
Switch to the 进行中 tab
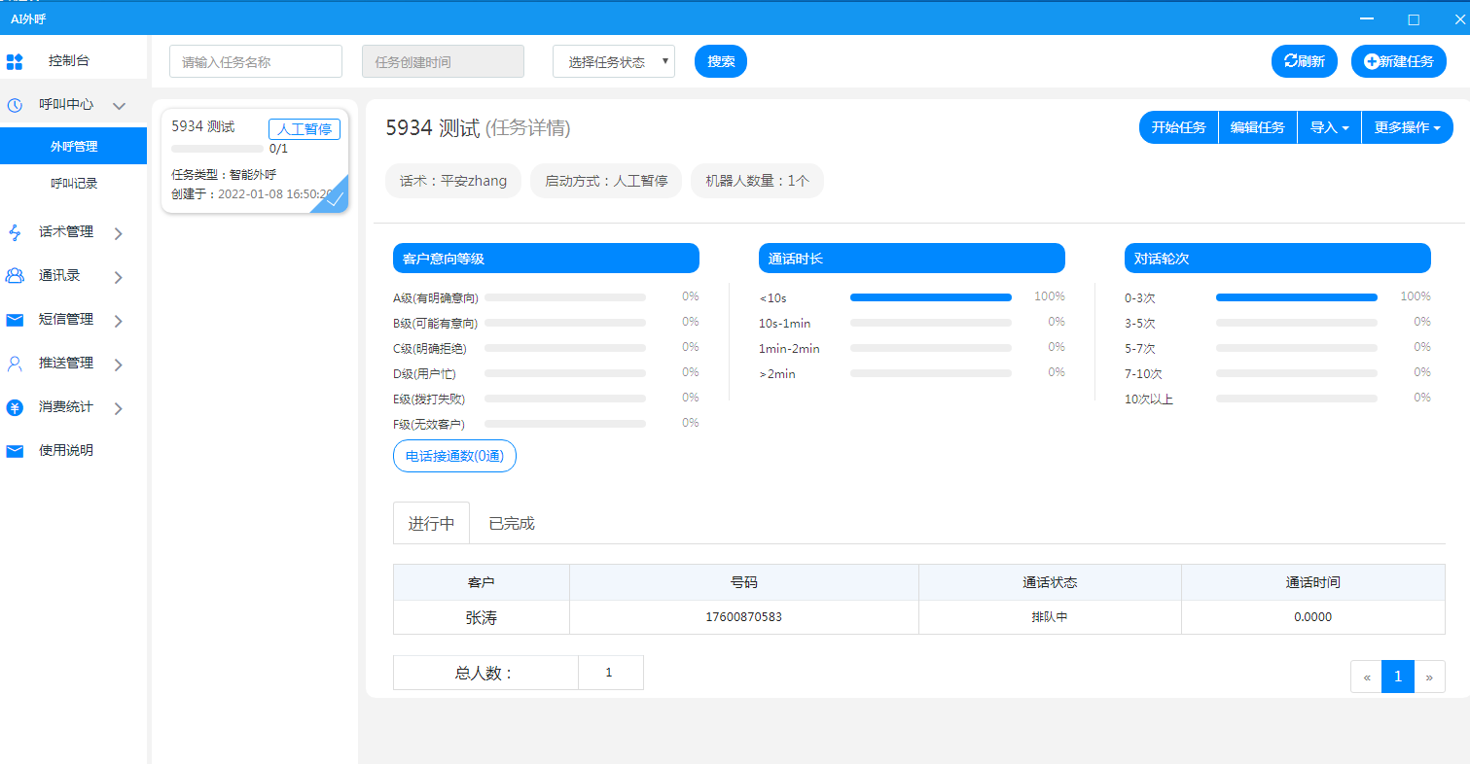coord(431,523)
